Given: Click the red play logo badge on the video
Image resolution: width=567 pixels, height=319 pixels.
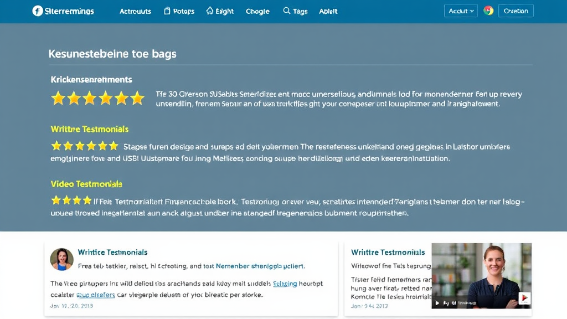Looking at the screenshot, I should pos(524,298).
